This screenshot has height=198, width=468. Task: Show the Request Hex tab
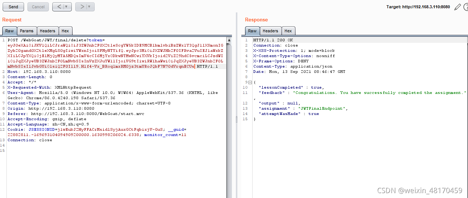(65, 31)
